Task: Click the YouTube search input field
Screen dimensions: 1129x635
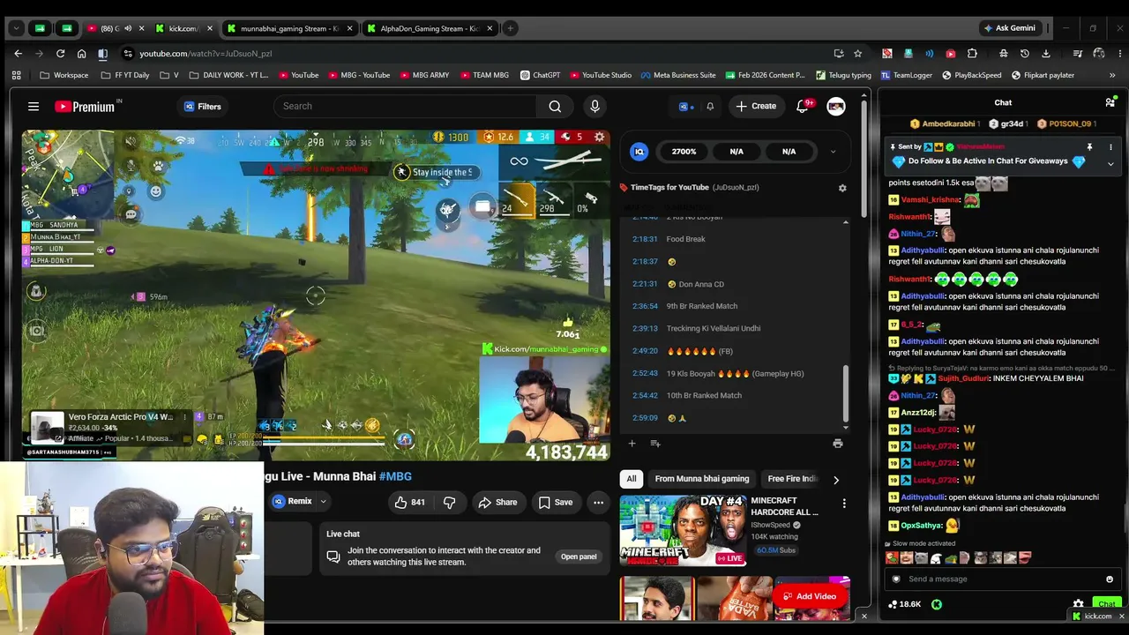Action: [405, 107]
